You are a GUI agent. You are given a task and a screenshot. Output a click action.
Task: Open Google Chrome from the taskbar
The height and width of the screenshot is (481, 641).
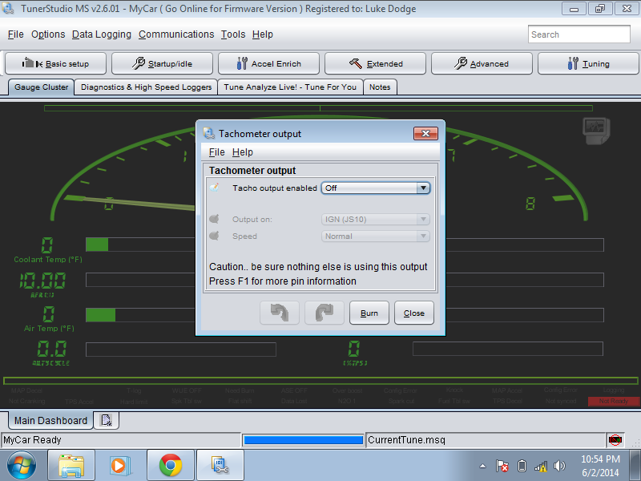pyautogui.click(x=171, y=465)
